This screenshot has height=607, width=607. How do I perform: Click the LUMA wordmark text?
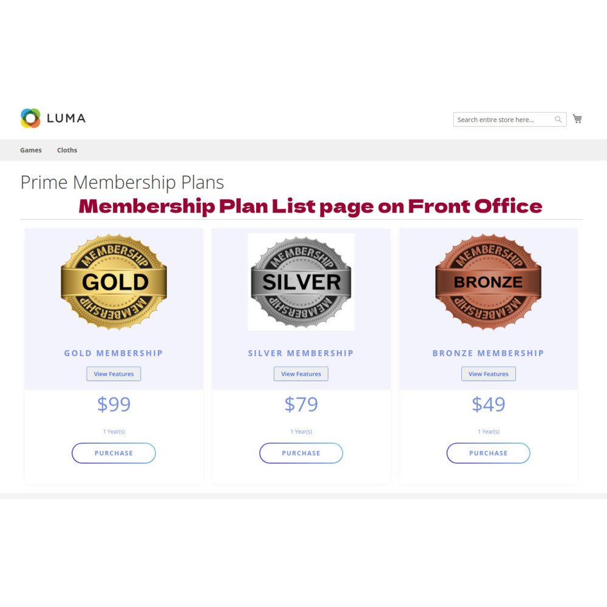point(66,118)
